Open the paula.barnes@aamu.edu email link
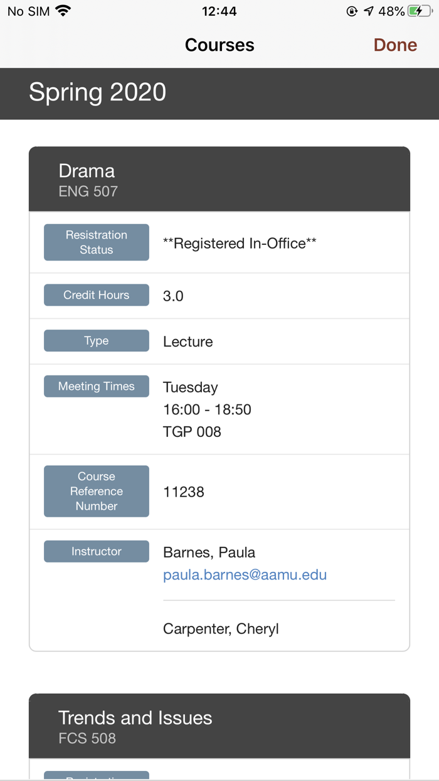 (245, 574)
